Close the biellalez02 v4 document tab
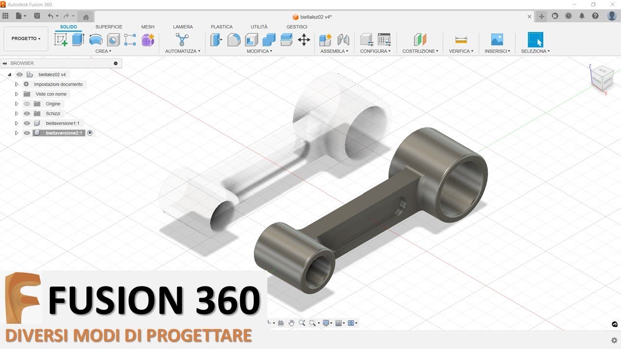 tap(529, 16)
